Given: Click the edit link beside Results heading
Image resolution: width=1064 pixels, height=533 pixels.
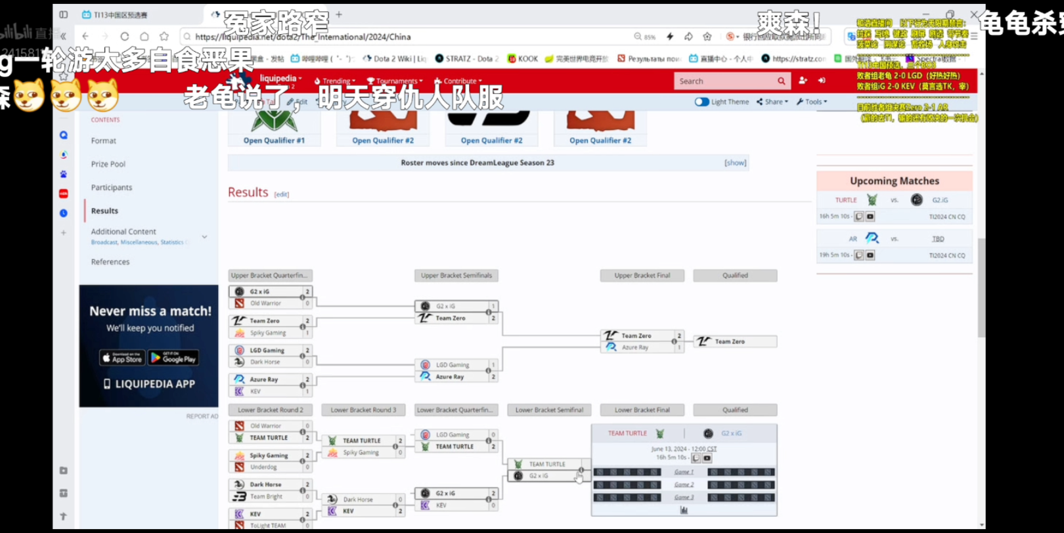Looking at the screenshot, I should pos(282,194).
